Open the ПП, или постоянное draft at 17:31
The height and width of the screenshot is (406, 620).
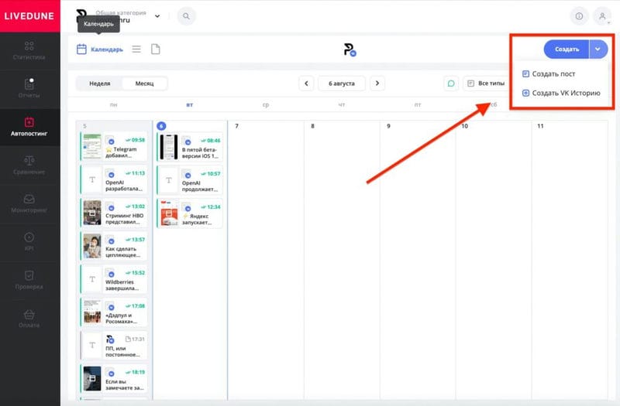[114, 345]
